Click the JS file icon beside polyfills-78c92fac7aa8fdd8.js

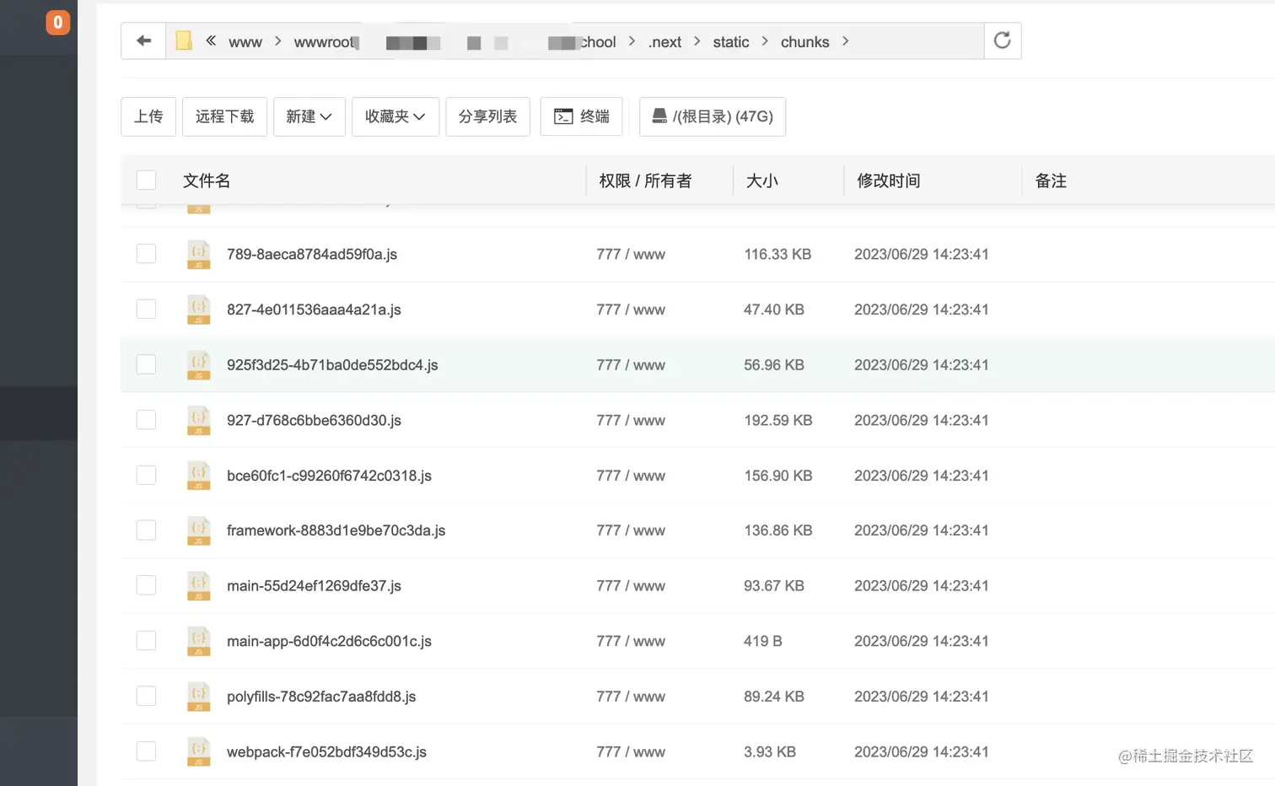point(198,696)
